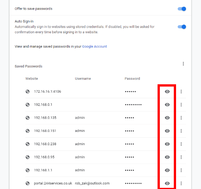Reveal password for 192.168.1.1
The width and height of the screenshot is (201, 189).
(167, 170)
